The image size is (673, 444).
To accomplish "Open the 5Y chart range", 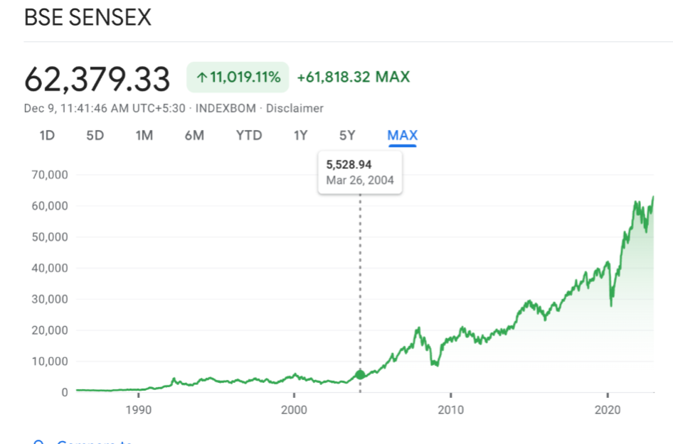I will coord(347,135).
